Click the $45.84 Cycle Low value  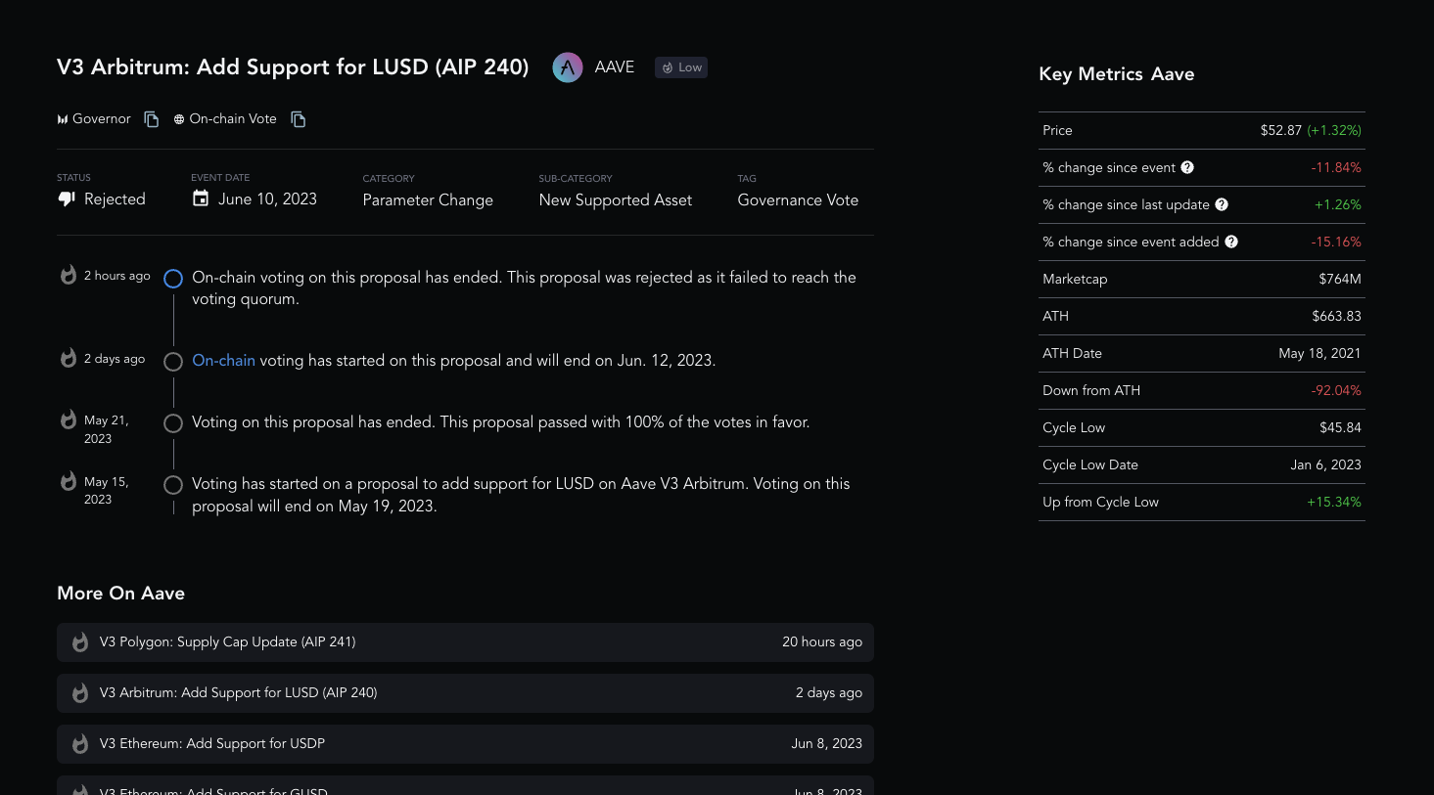tap(1340, 427)
